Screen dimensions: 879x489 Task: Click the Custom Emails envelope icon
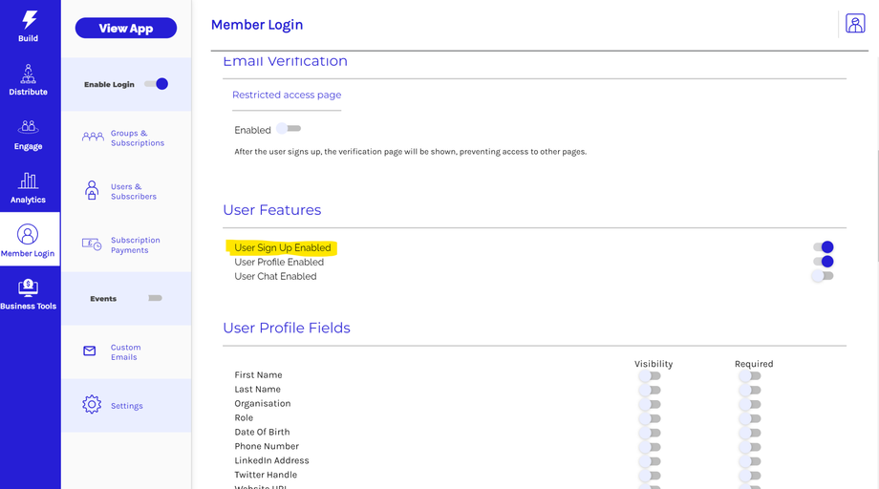click(x=90, y=351)
